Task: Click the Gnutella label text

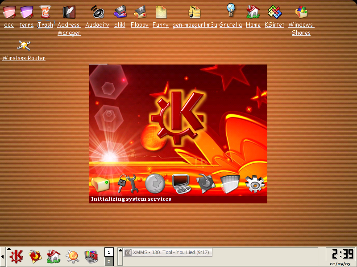Action: click(231, 25)
